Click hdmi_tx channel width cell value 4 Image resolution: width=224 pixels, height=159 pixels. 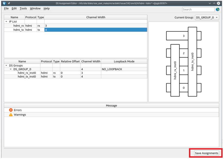pos(96,30)
